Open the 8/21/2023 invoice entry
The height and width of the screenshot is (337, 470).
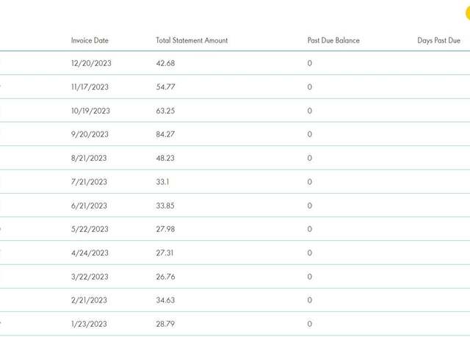[235, 158]
